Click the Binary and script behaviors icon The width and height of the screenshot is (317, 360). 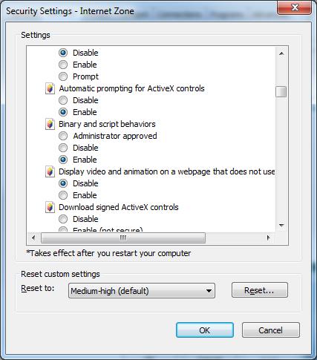[x=50, y=124]
